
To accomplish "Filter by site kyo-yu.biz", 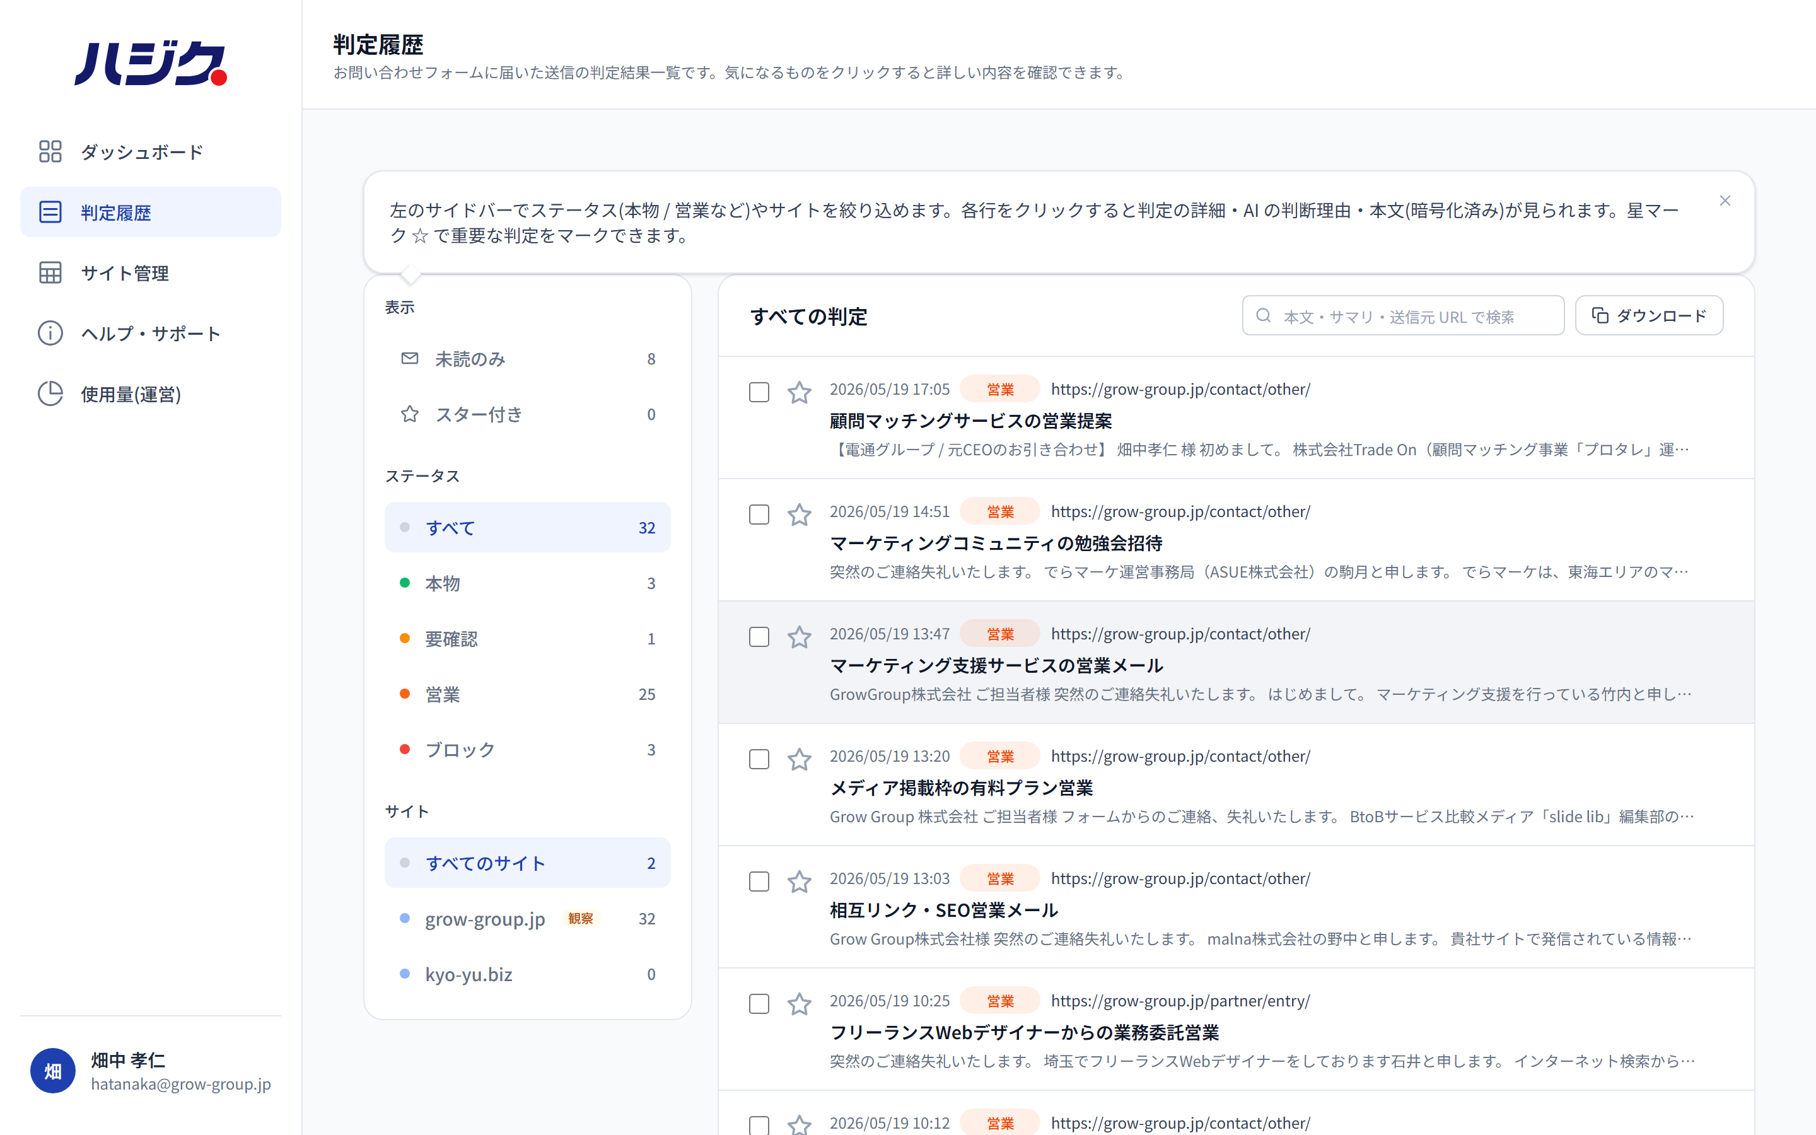I will [x=528, y=974].
